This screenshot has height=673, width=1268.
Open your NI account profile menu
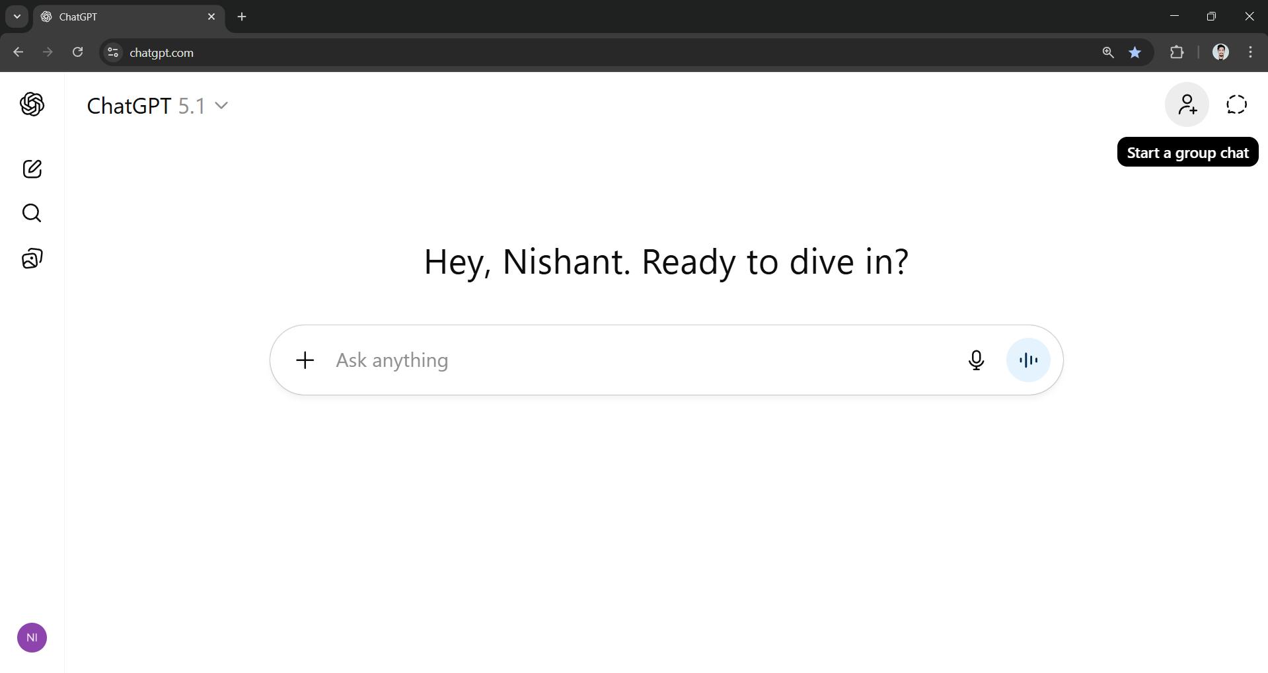click(32, 637)
